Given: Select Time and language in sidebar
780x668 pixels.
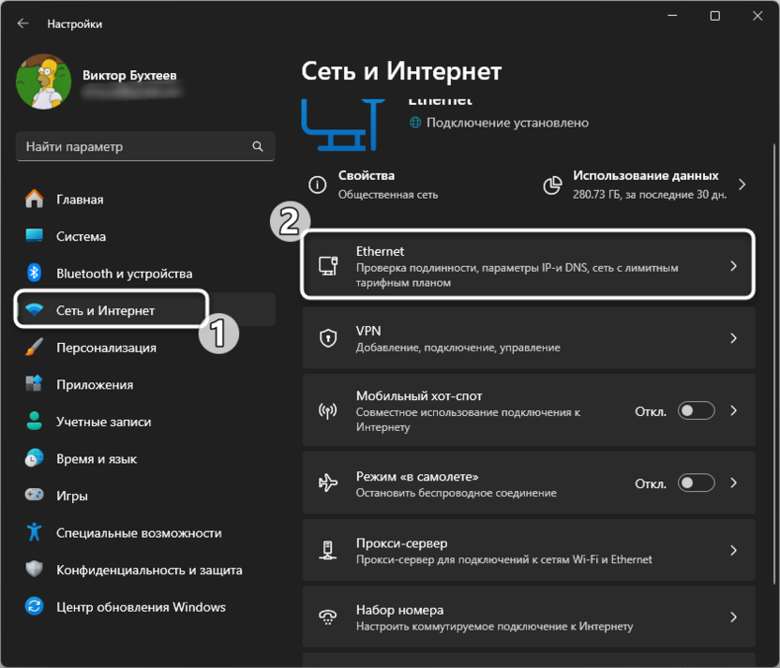Looking at the screenshot, I should 97,459.
